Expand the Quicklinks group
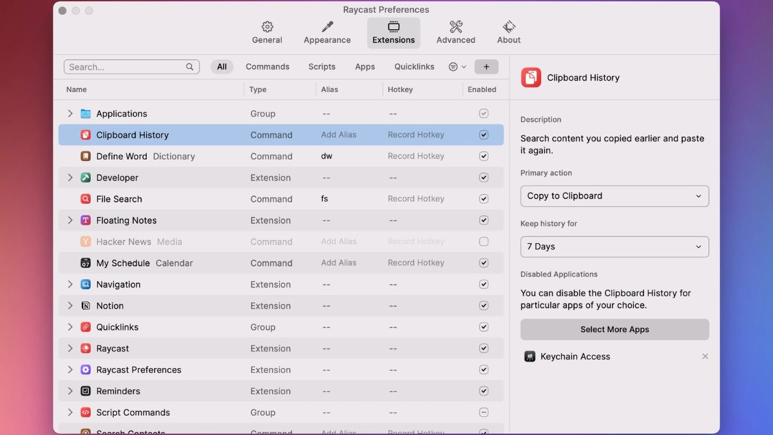773x435 pixels. coord(70,327)
